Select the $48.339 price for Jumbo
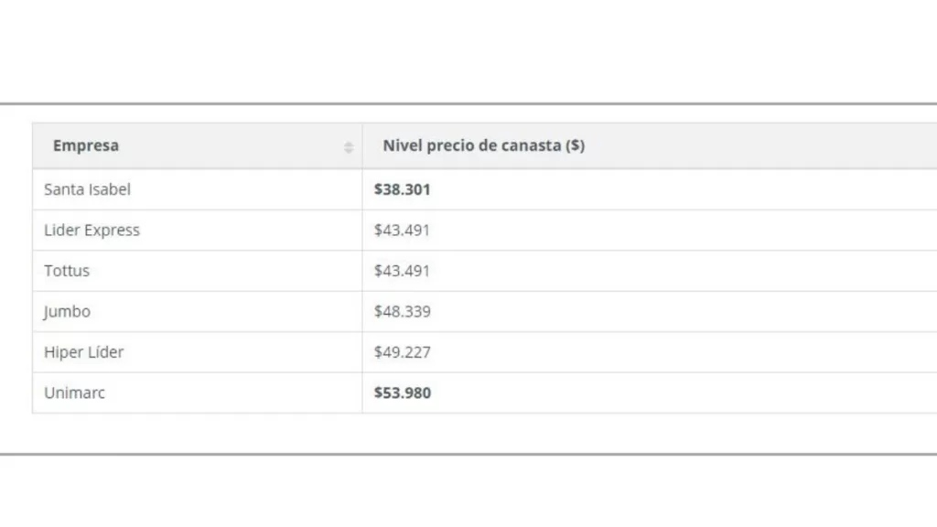 click(403, 311)
